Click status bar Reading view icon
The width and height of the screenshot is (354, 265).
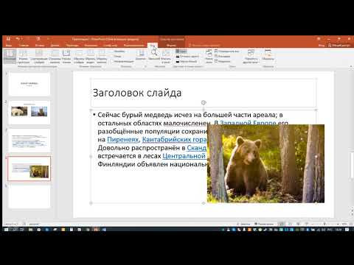point(298,224)
